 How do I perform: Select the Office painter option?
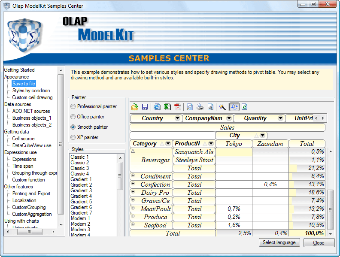point(73,117)
